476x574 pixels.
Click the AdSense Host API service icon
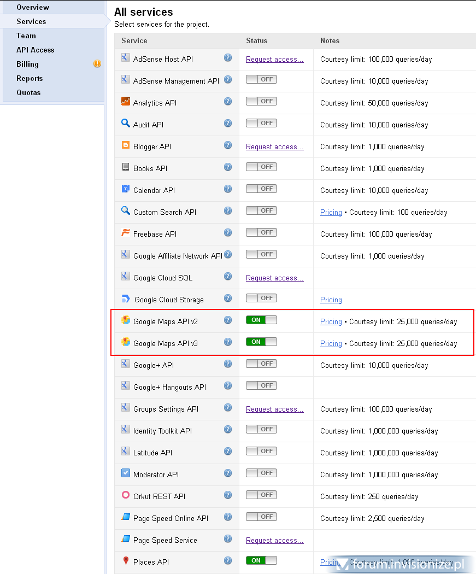[125, 59]
